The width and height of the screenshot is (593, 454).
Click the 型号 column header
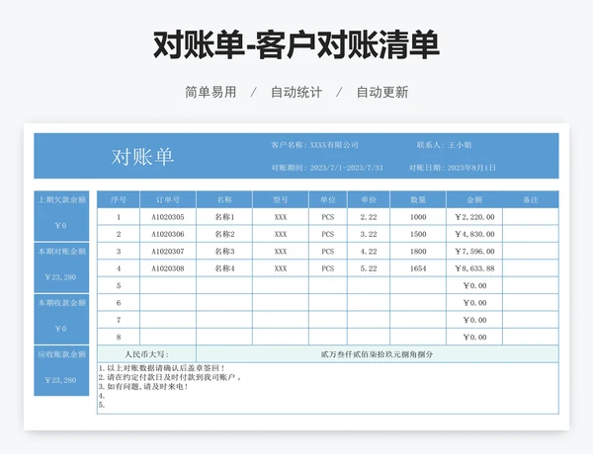coord(281,199)
